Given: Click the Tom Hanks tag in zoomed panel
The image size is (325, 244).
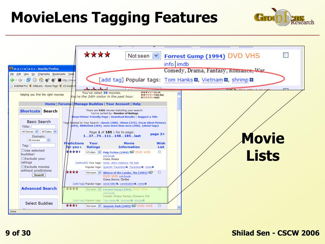Looking at the screenshot, I should 178,80.
